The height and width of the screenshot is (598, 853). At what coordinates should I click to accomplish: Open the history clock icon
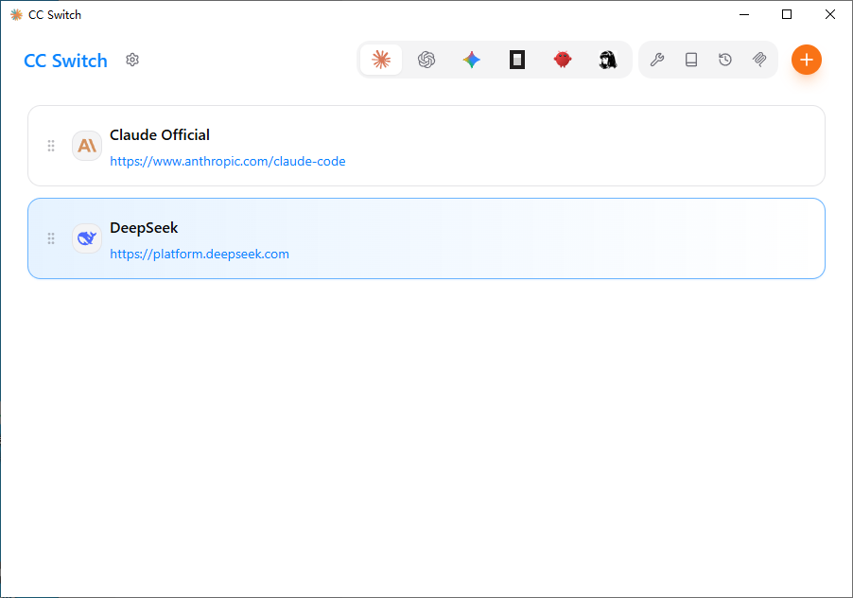[x=725, y=60]
